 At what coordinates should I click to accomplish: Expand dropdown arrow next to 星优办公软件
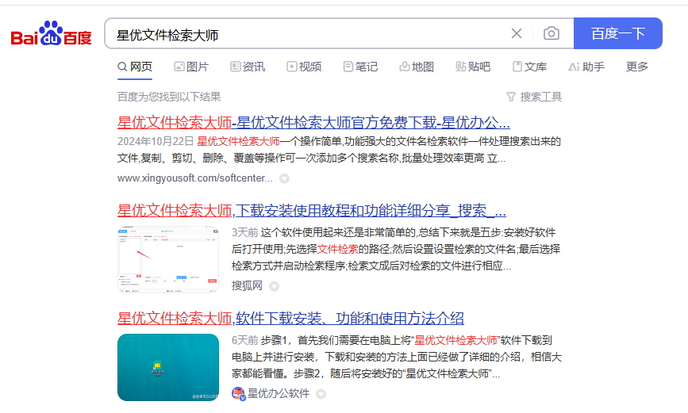click(x=321, y=394)
